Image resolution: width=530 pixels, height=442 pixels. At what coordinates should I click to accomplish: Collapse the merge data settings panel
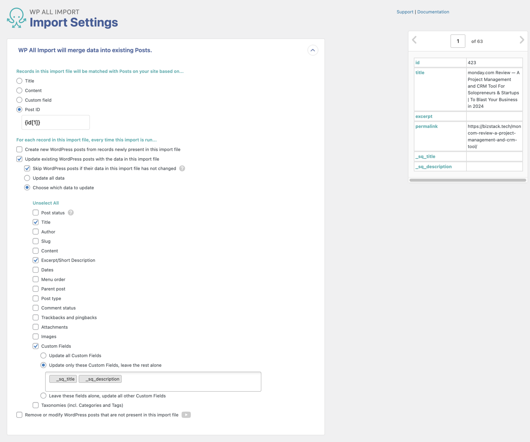pos(313,50)
